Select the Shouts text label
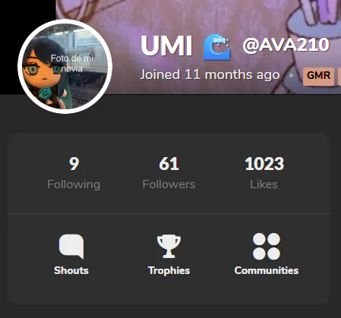 tap(71, 271)
